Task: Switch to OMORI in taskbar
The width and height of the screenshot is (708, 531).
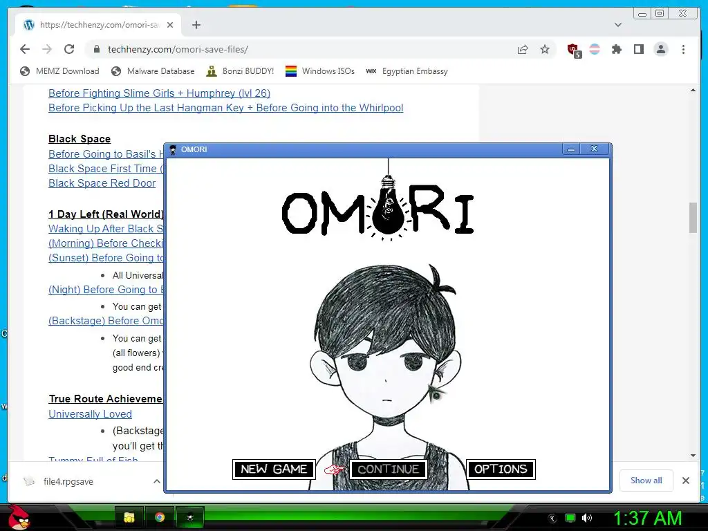Action: coord(190,517)
